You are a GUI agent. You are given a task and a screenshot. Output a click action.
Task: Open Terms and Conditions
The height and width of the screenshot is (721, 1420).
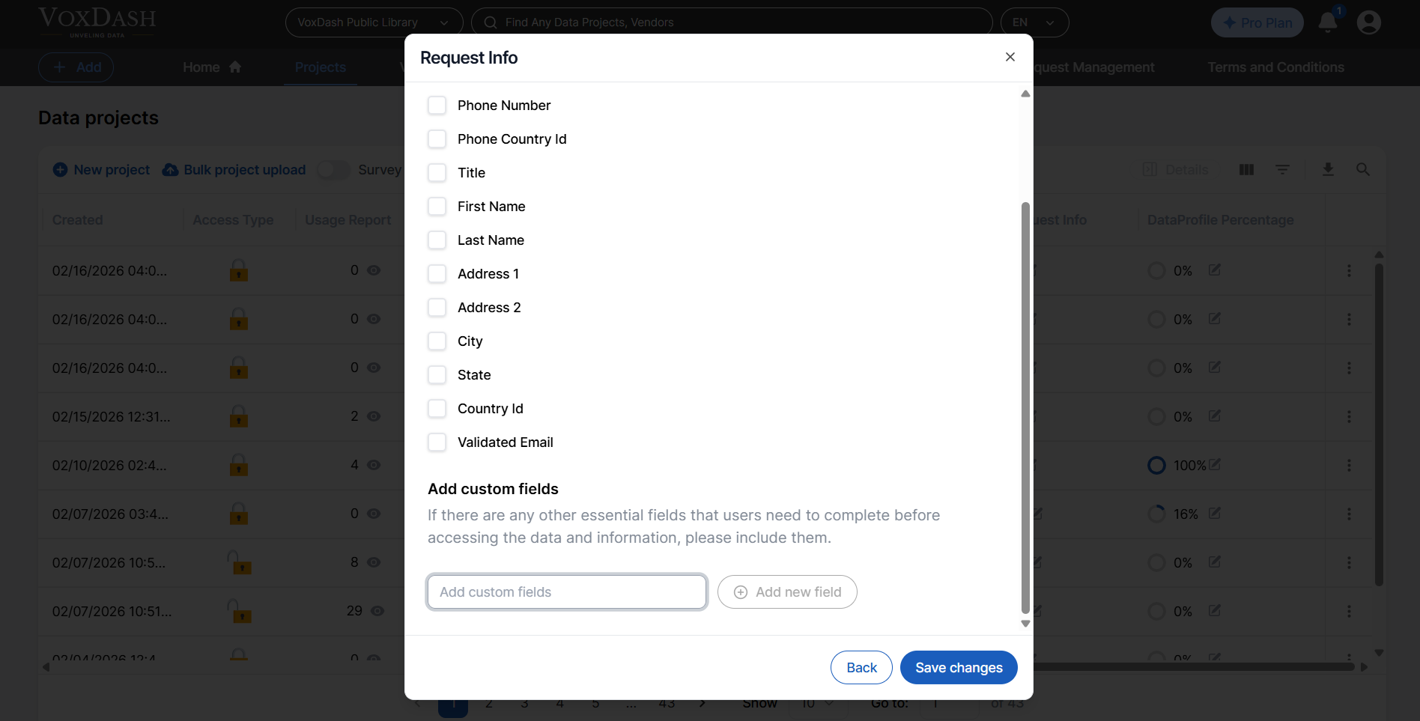(x=1275, y=67)
